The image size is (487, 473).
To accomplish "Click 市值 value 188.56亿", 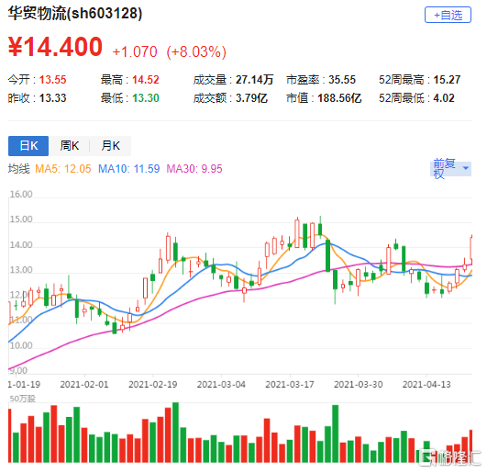I will pyautogui.click(x=339, y=98).
